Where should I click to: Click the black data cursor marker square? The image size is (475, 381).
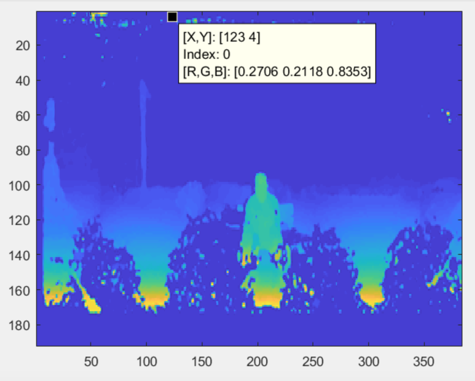tap(172, 17)
